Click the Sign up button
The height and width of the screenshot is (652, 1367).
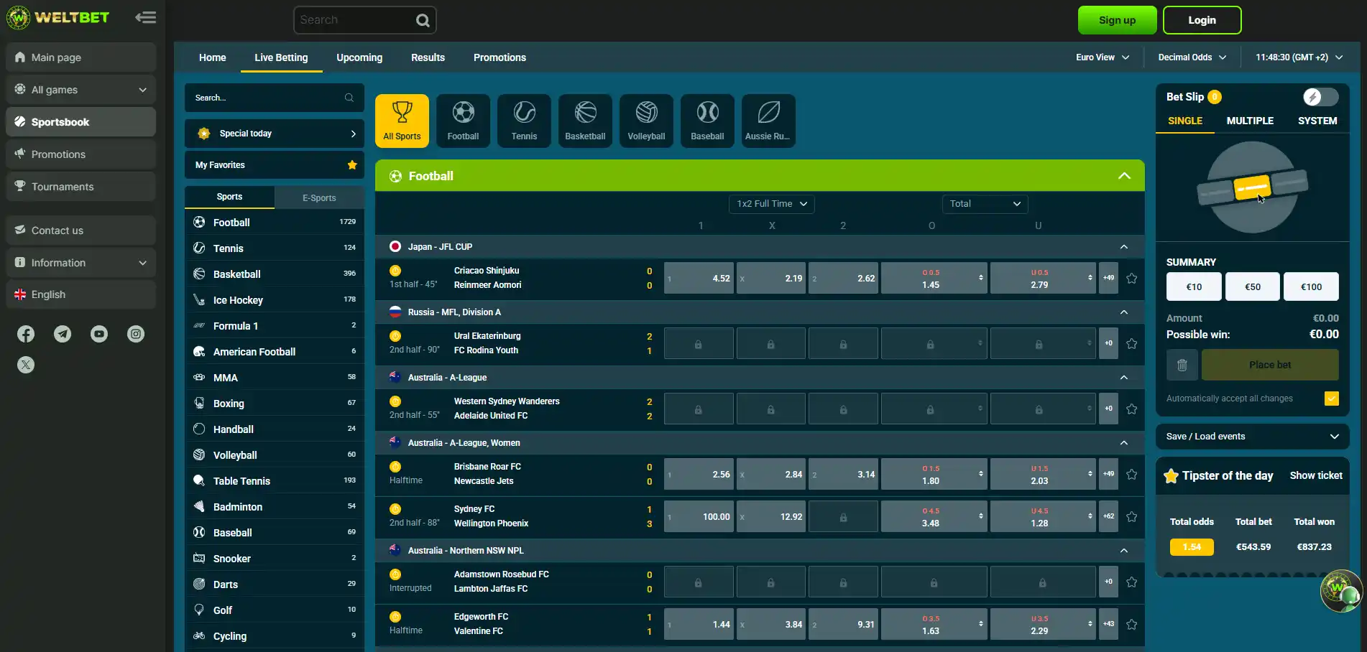pos(1117,20)
